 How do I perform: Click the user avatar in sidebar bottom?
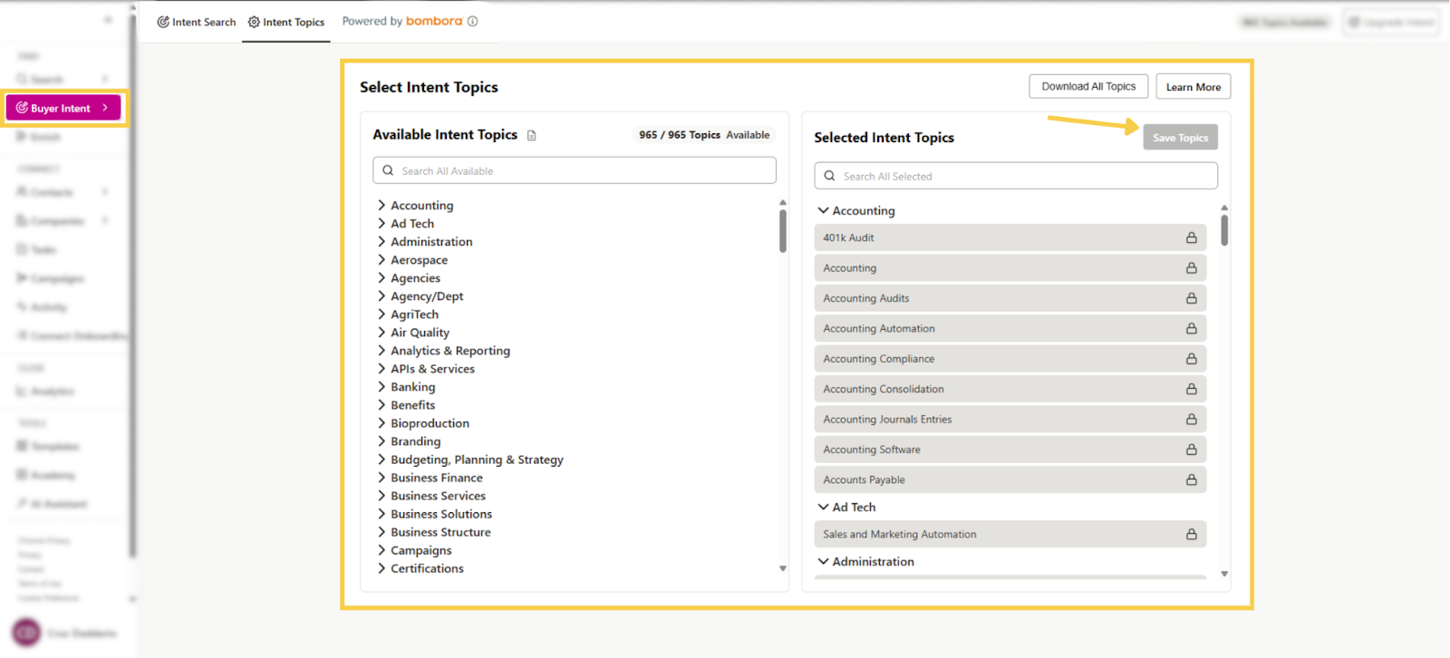pyautogui.click(x=26, y=633)
